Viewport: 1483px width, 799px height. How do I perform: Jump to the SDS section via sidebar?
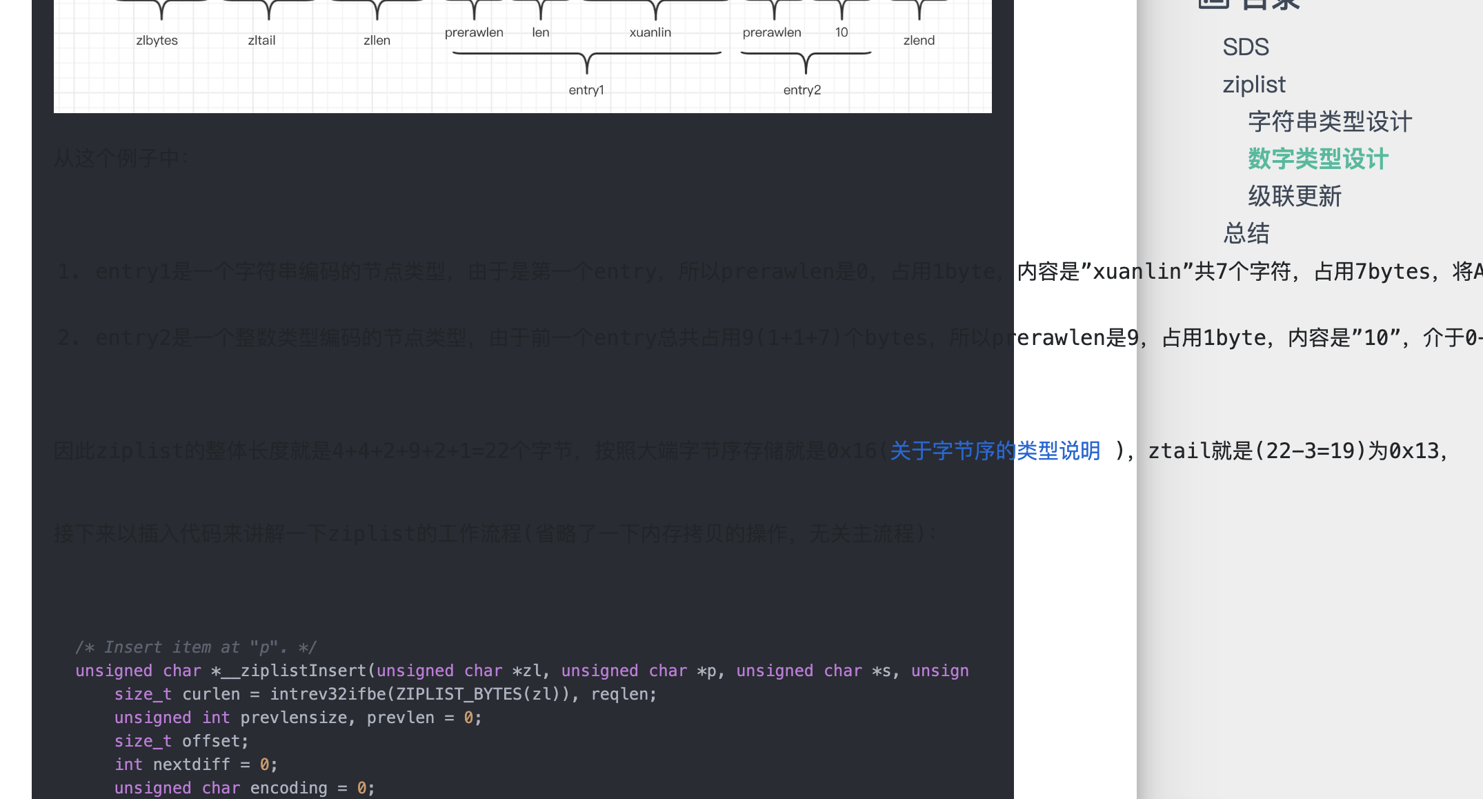point(1246,47)
